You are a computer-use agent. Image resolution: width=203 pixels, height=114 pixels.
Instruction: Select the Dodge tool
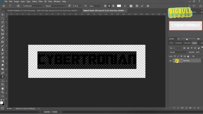coord(3,69)
